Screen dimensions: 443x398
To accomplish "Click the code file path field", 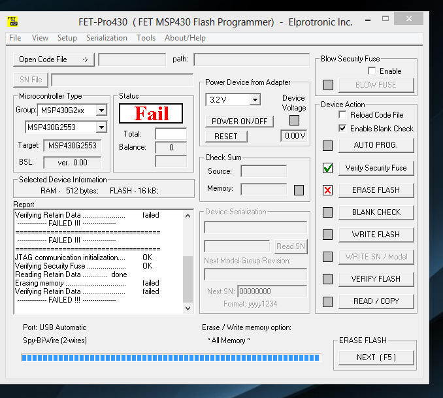I will (x=252, y=60).
